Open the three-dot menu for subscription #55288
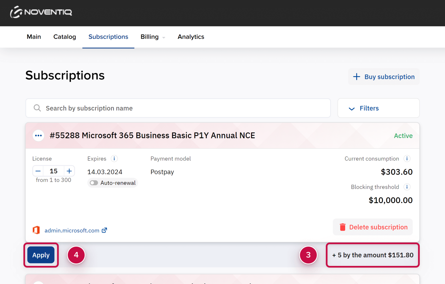Screen dimensions: 445x284 pos(38,136)
